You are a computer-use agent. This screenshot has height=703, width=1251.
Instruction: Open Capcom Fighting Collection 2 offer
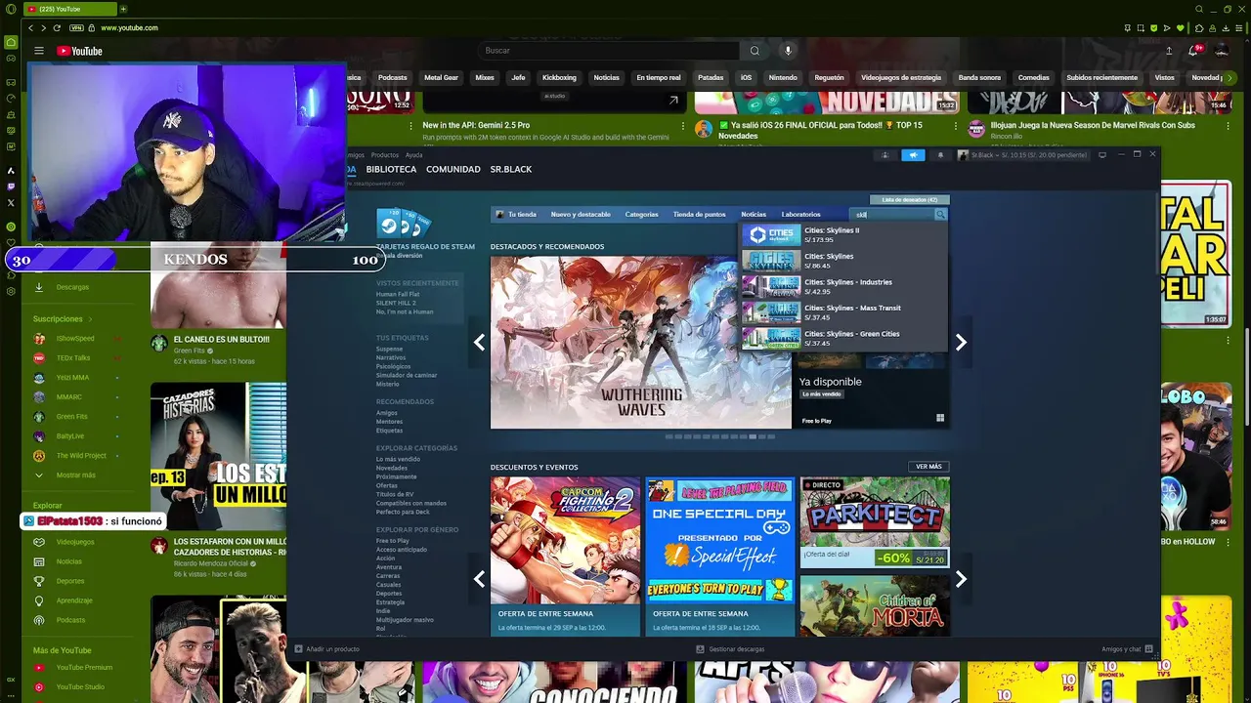pos(565,557)
